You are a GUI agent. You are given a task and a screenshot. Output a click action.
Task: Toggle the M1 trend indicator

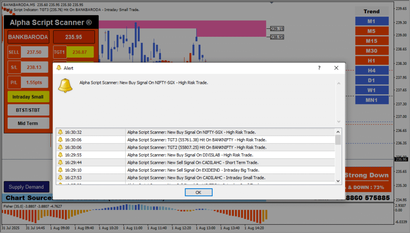(372, 21)
